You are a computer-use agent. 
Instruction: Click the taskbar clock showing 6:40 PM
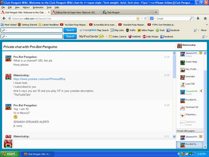tap(201, 154)
